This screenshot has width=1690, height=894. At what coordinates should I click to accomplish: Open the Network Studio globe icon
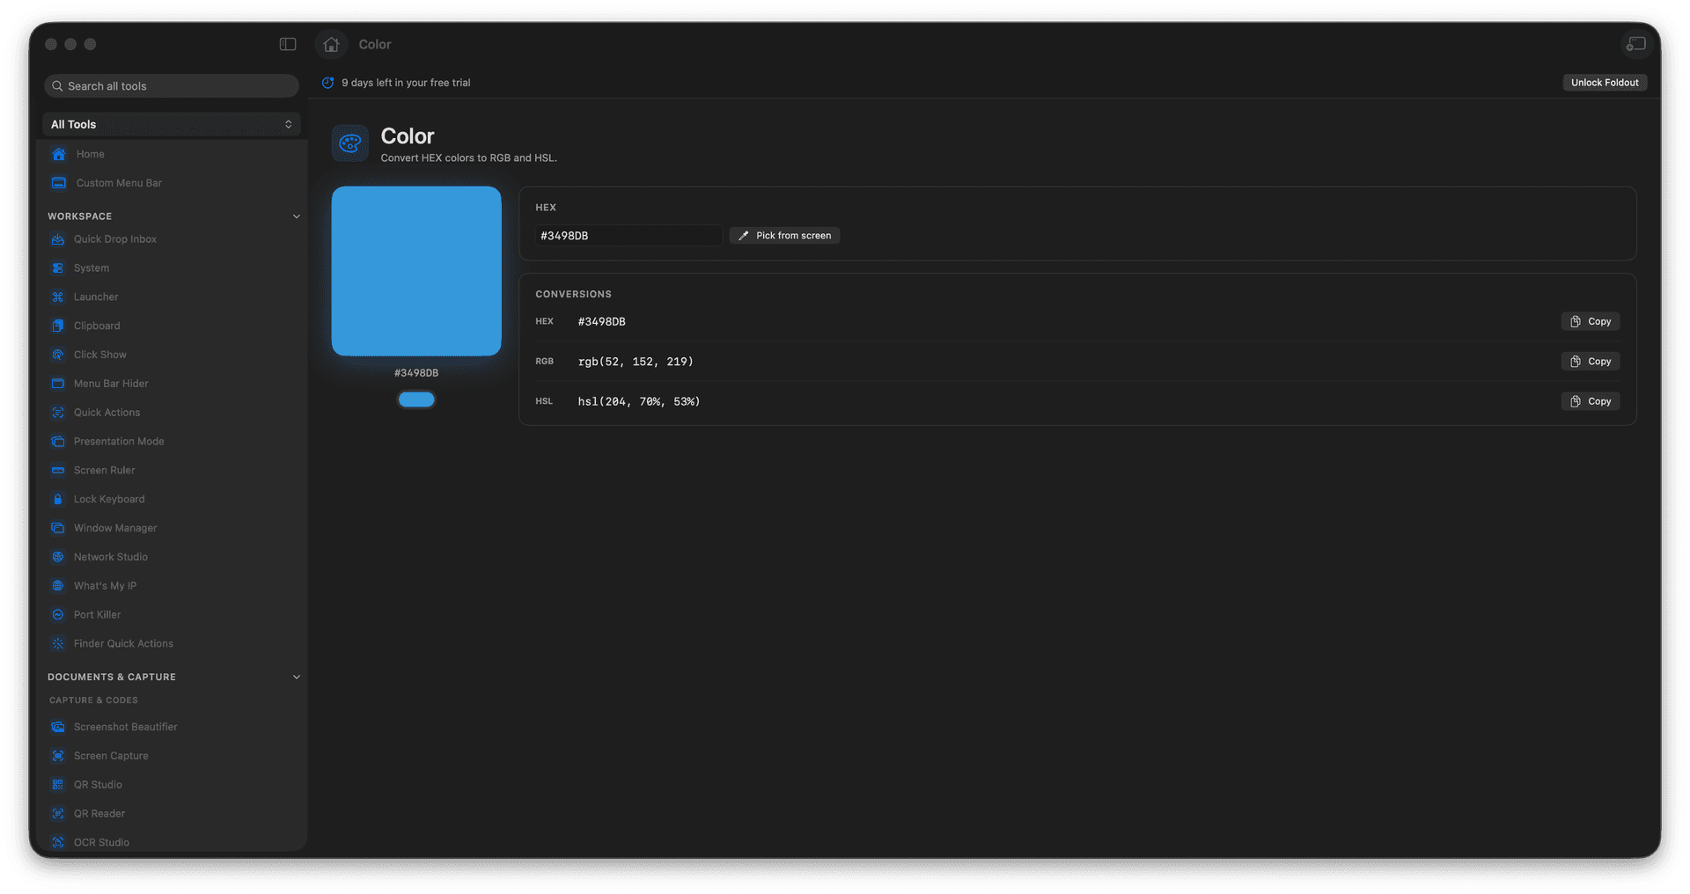(x=58, y=557)
